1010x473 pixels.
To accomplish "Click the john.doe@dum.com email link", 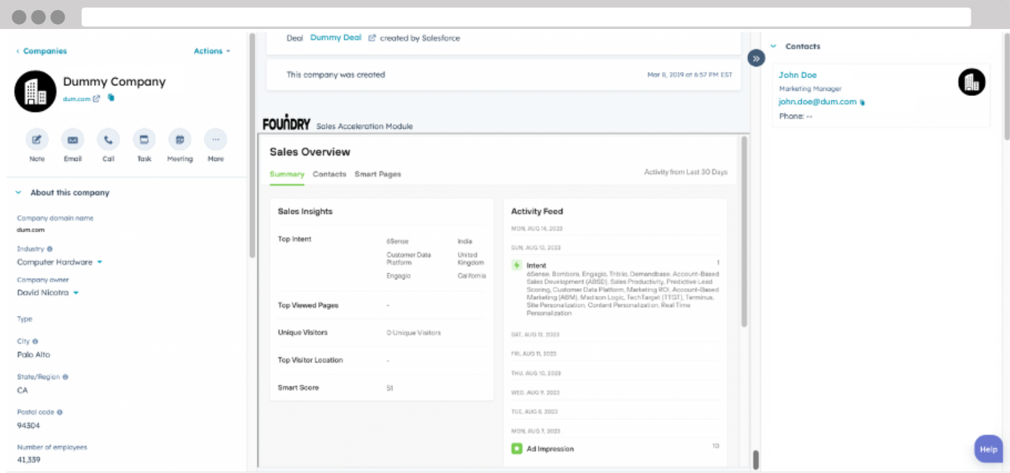I will (x=817, y=102).
